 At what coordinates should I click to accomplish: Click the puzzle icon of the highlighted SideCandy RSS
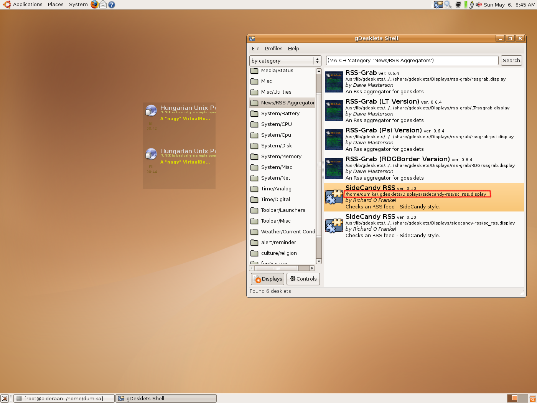pyautogui.click(x=334, y=197)
